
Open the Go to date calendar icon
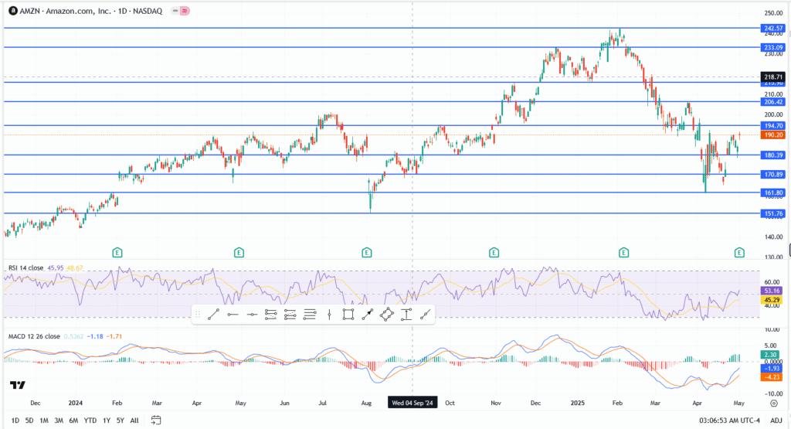(x=156, y=420)
